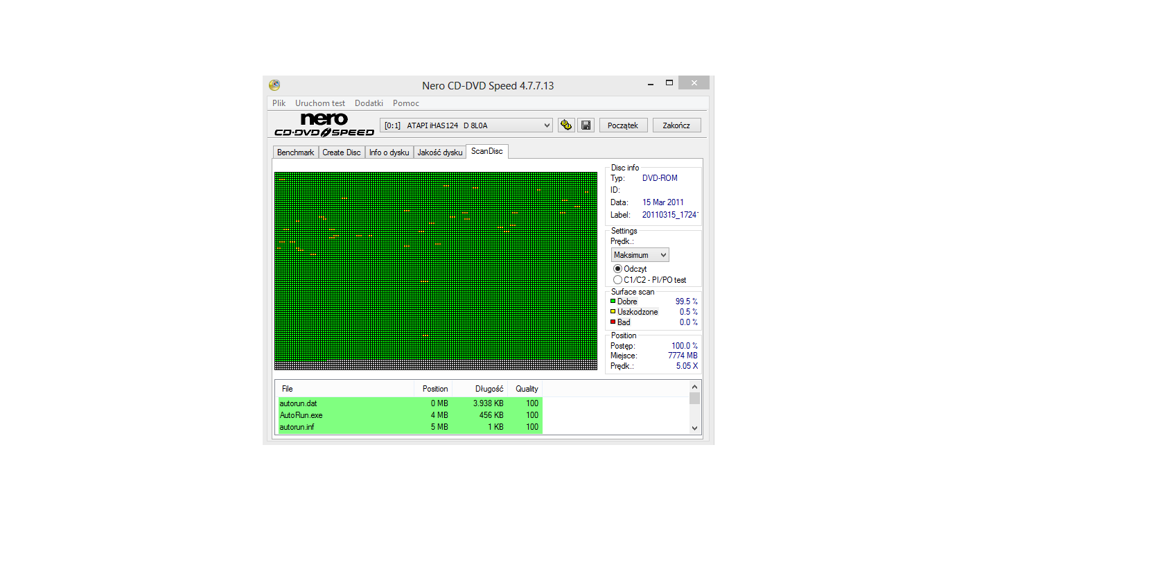Click the Zakończ button
The image size is (1160, 585).
(676, 125)
